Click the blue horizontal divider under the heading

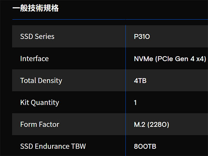(110, 19)
